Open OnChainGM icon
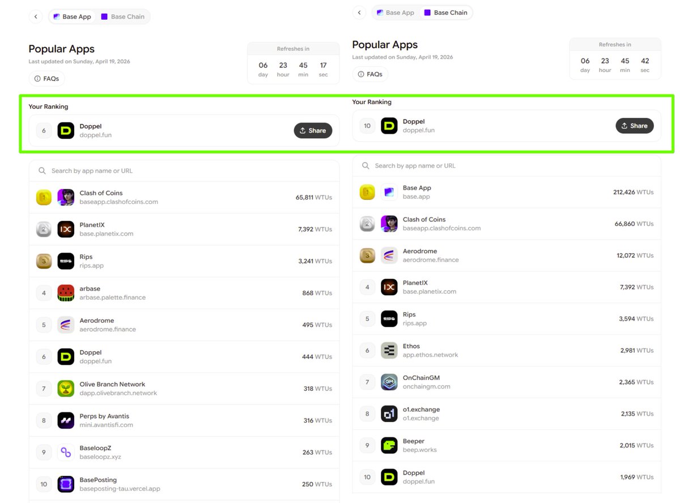Screen dimensions: 680x503 point(389,382)
